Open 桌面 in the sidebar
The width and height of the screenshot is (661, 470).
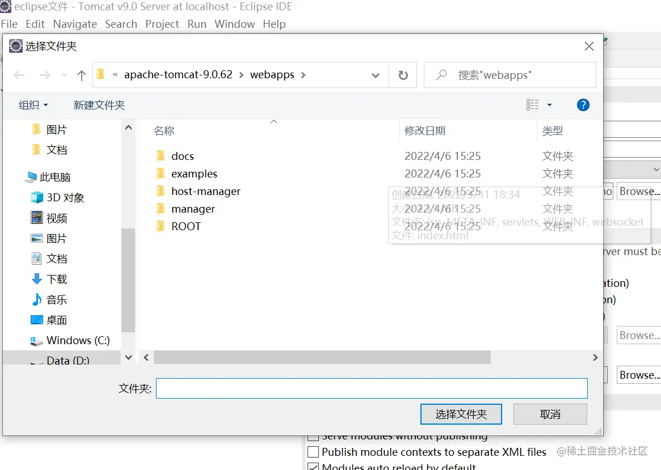49,320
